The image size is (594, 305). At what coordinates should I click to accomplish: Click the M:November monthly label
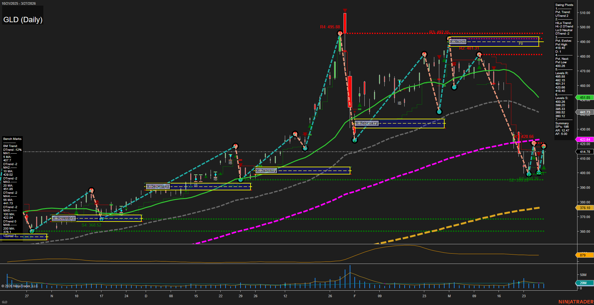(x=64, y=218)
